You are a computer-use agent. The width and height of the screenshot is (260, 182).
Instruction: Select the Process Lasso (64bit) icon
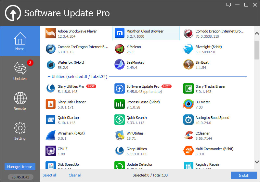point(119,104)
